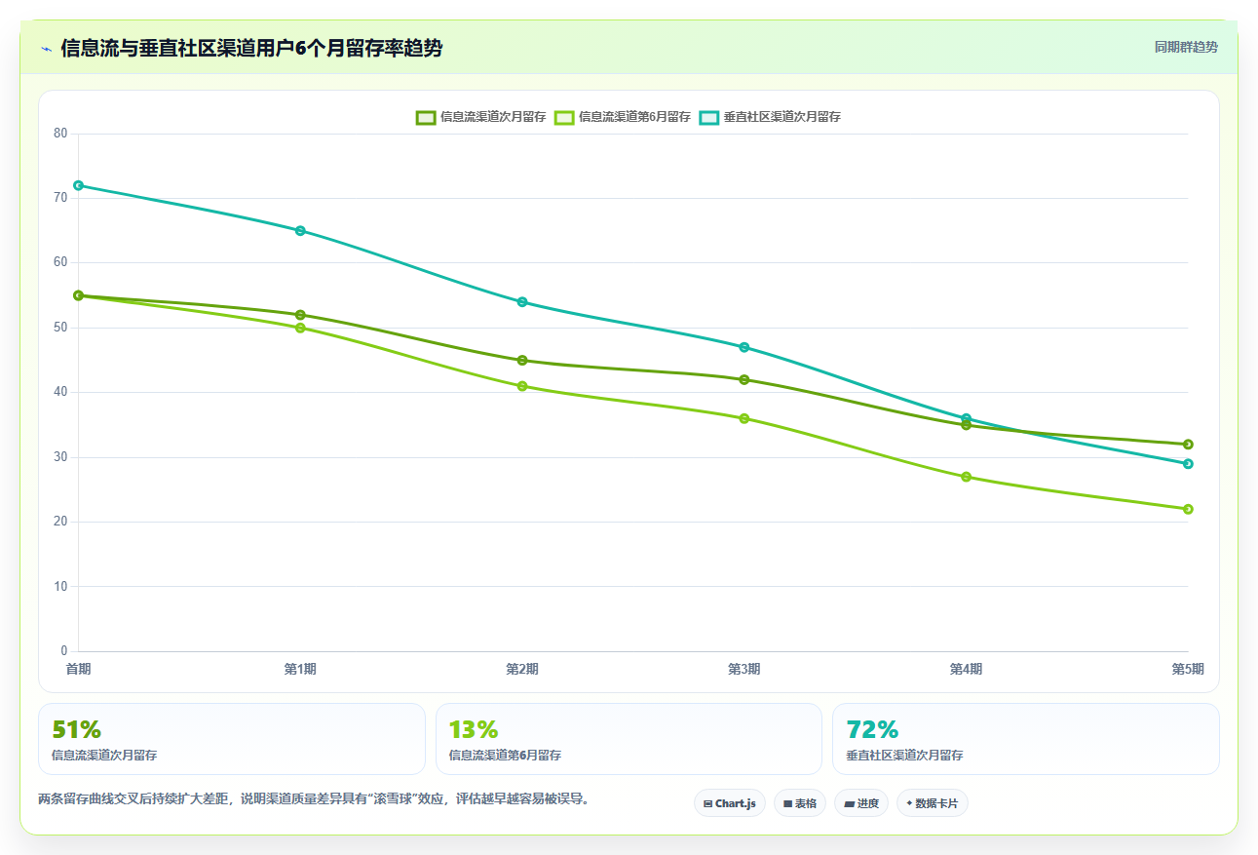
Task: Click dark green legend color box
Action: click(x=426, y=117)
